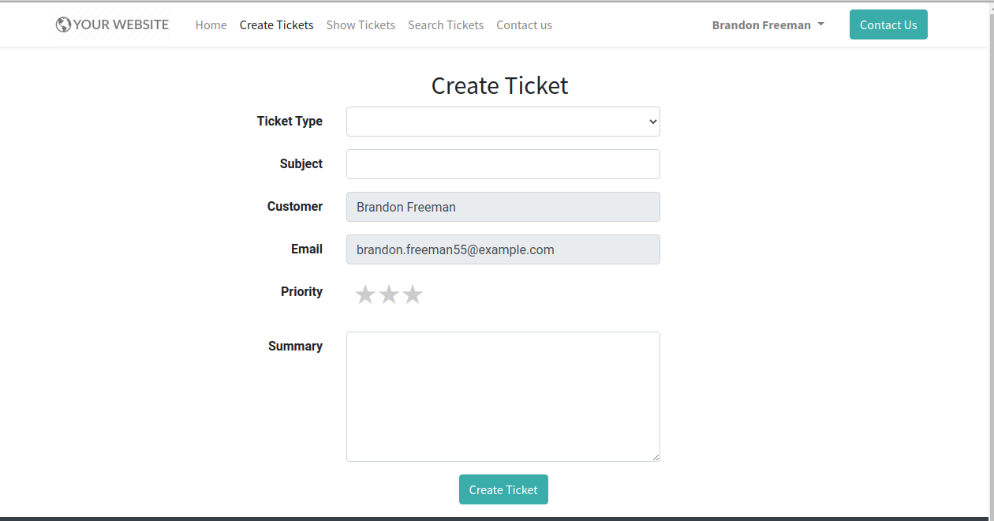Submit with the Create Ticket button
The width and height of the screenshot is (994, 521).
pos(503,489)
